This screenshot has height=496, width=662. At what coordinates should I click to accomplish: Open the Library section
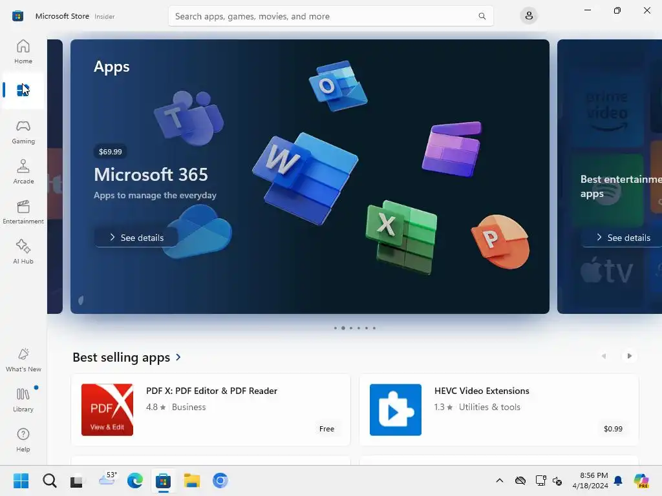23,400
